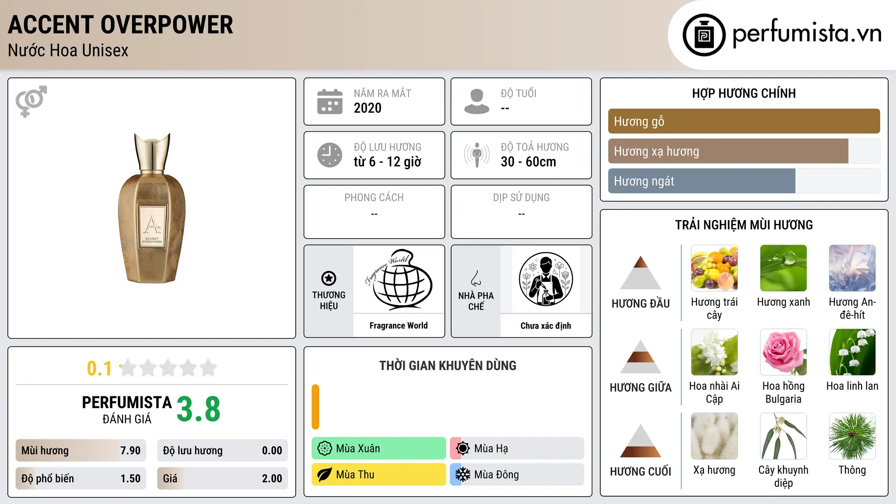Open the Hoa hồng Bulgaria note image
The image size is (896, 504).
[x=784, y=352]
